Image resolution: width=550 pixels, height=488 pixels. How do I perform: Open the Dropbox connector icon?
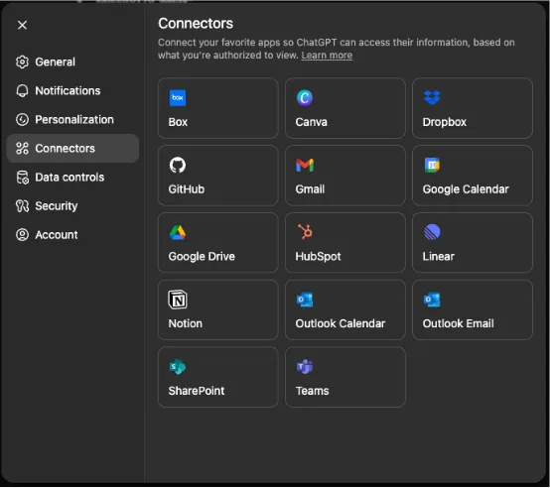(432, 98)
